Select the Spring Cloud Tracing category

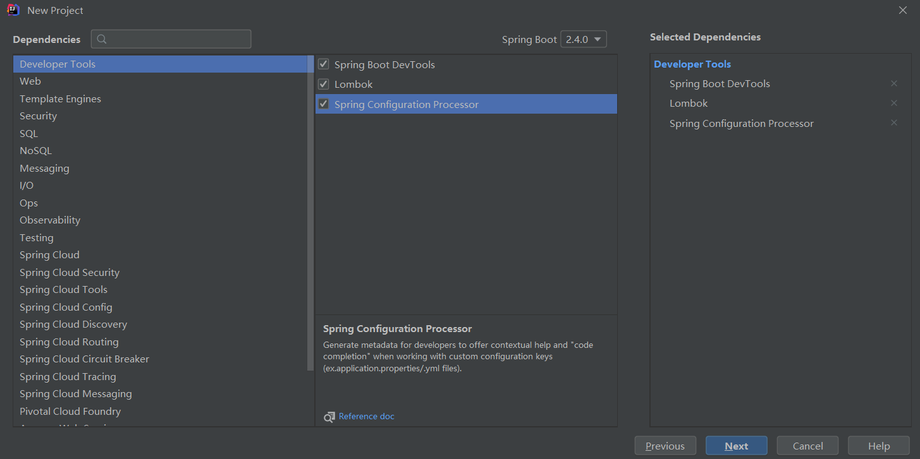160,376
